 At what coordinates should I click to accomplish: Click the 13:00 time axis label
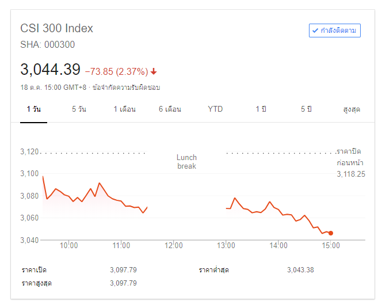coord(226,245)
